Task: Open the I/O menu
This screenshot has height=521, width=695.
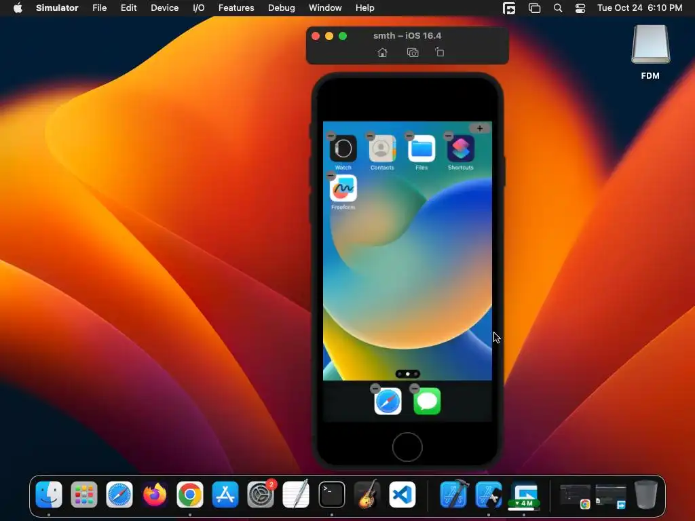Action: [199, 8]
